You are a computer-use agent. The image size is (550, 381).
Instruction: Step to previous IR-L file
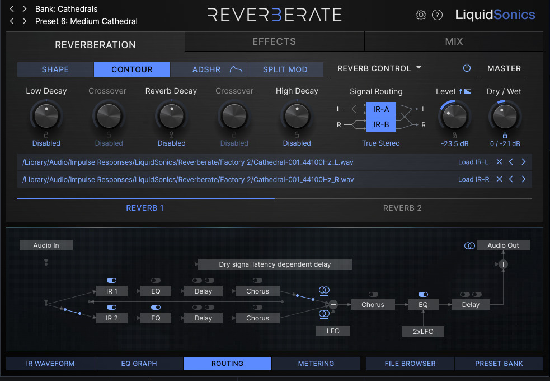(511, 161)
